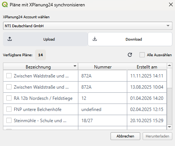The width and height of the screenshot is (175, 146).
Task: Select Steinmühle - Schule und checkbox
Action: click(x=9, y=120)
